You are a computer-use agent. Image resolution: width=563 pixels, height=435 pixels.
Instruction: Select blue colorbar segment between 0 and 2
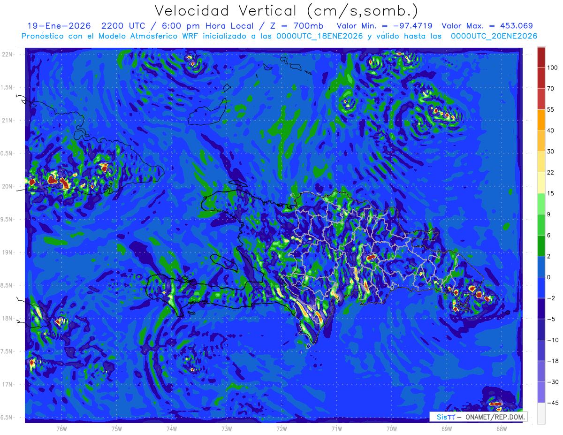pos(541,267)
